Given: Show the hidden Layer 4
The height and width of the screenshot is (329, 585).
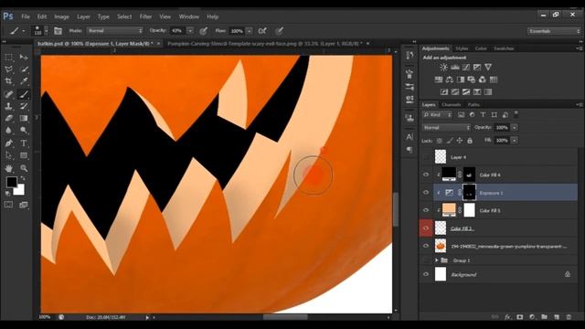Looking at the screenshot, I should pos(426,157).
